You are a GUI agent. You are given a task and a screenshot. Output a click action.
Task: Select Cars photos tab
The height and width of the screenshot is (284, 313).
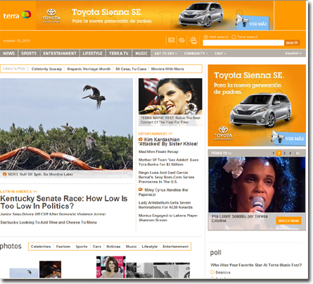point(97,247)
